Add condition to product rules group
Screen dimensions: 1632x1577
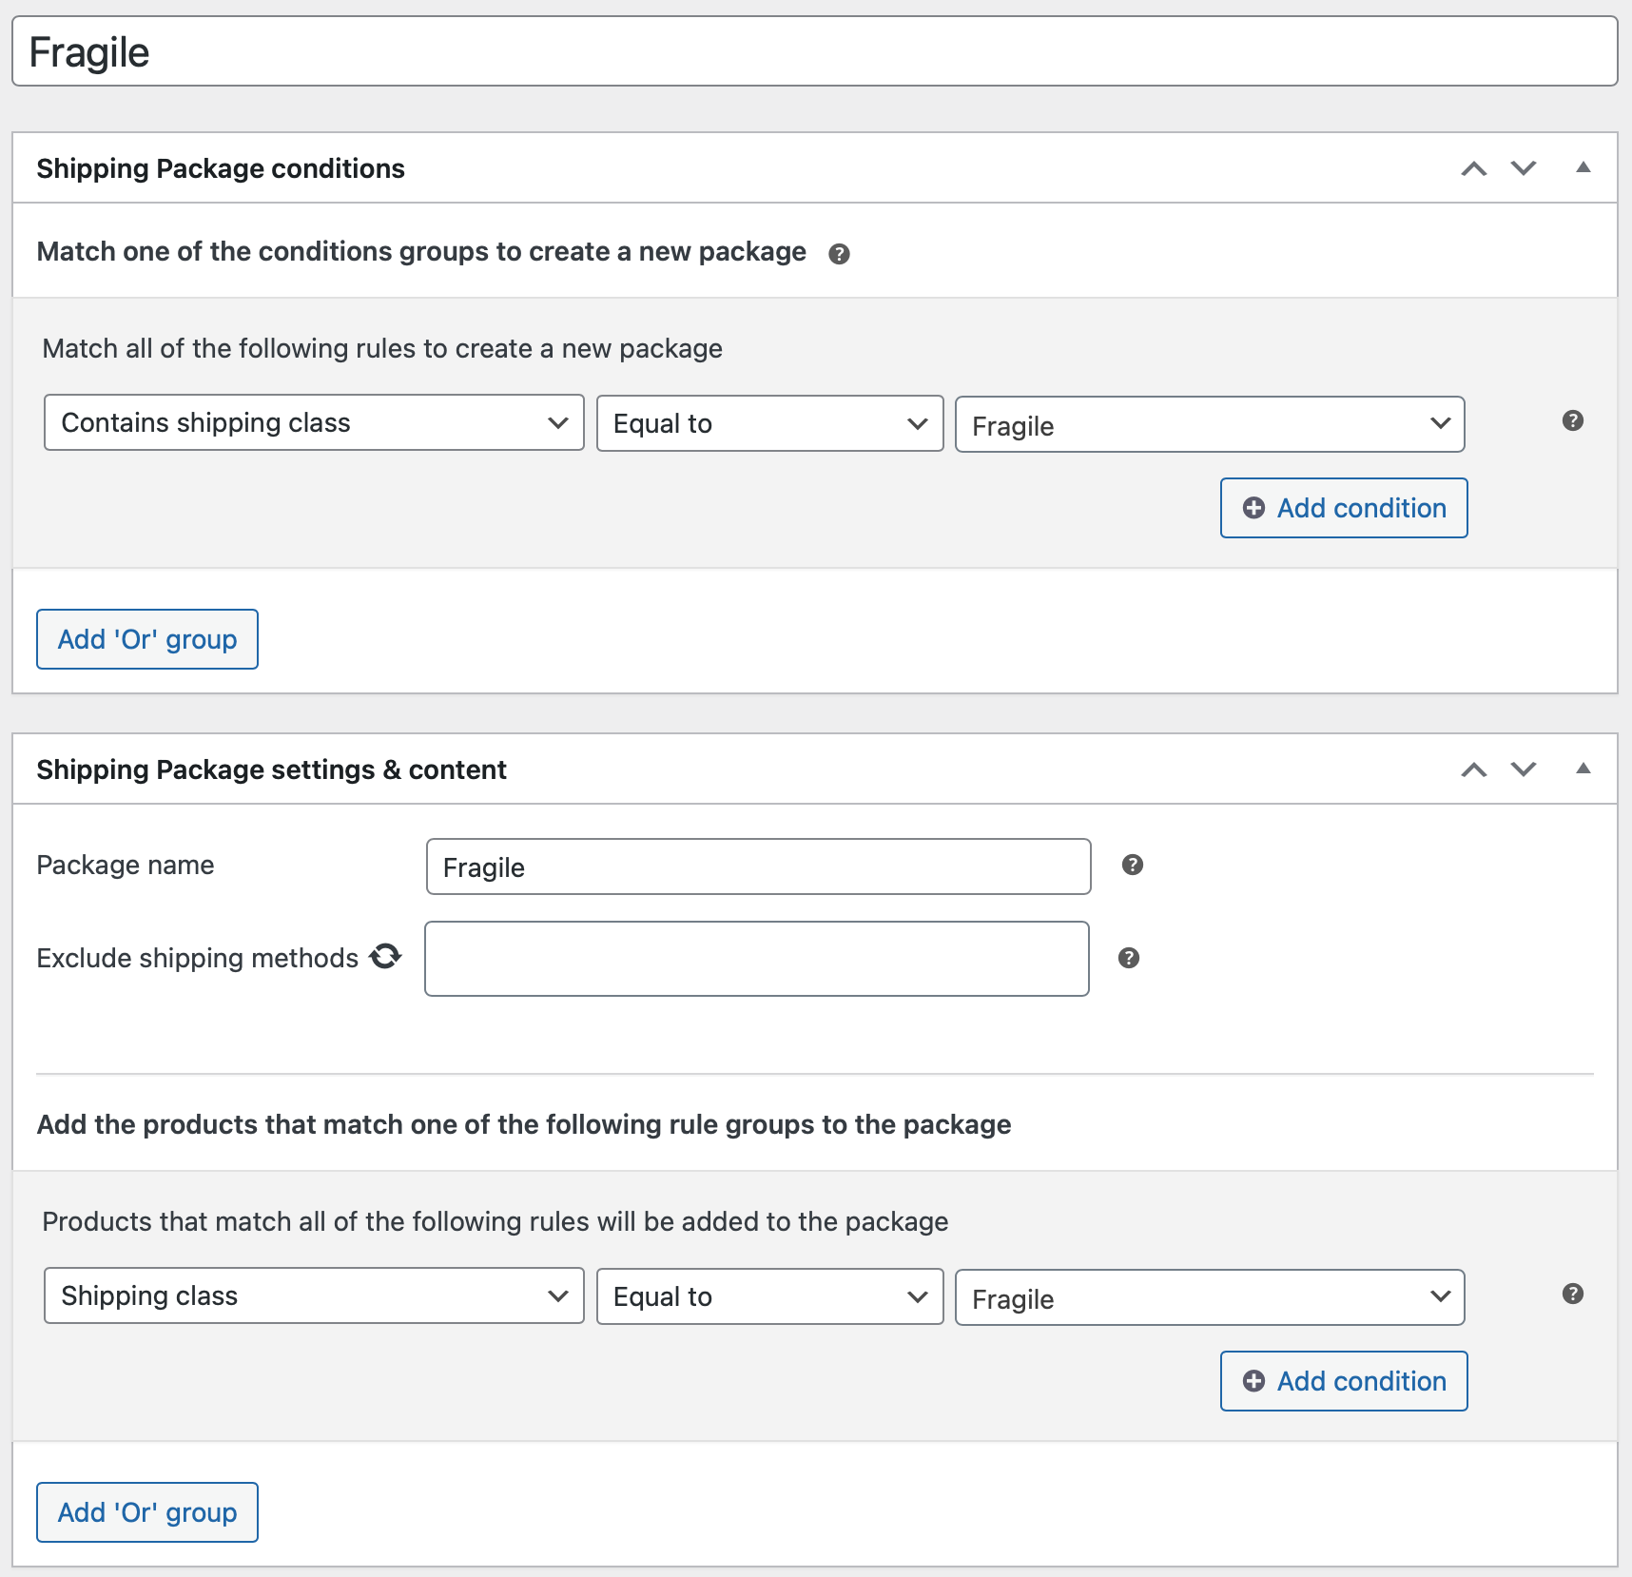tap(1344, 1381)
